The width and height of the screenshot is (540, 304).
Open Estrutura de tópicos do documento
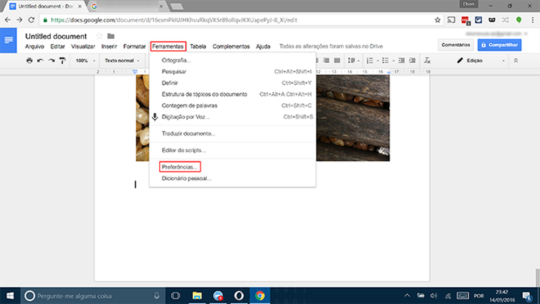(232, 94)
